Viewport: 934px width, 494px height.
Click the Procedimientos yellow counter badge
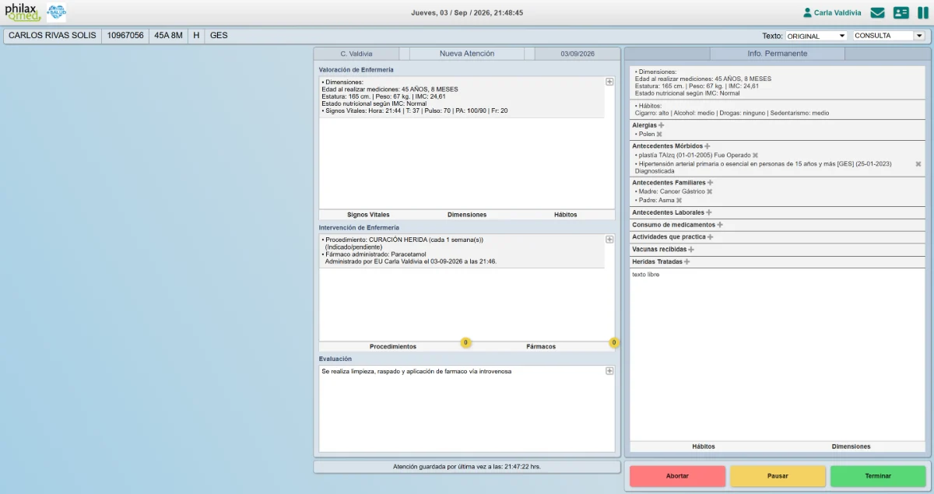pos(465,342)
